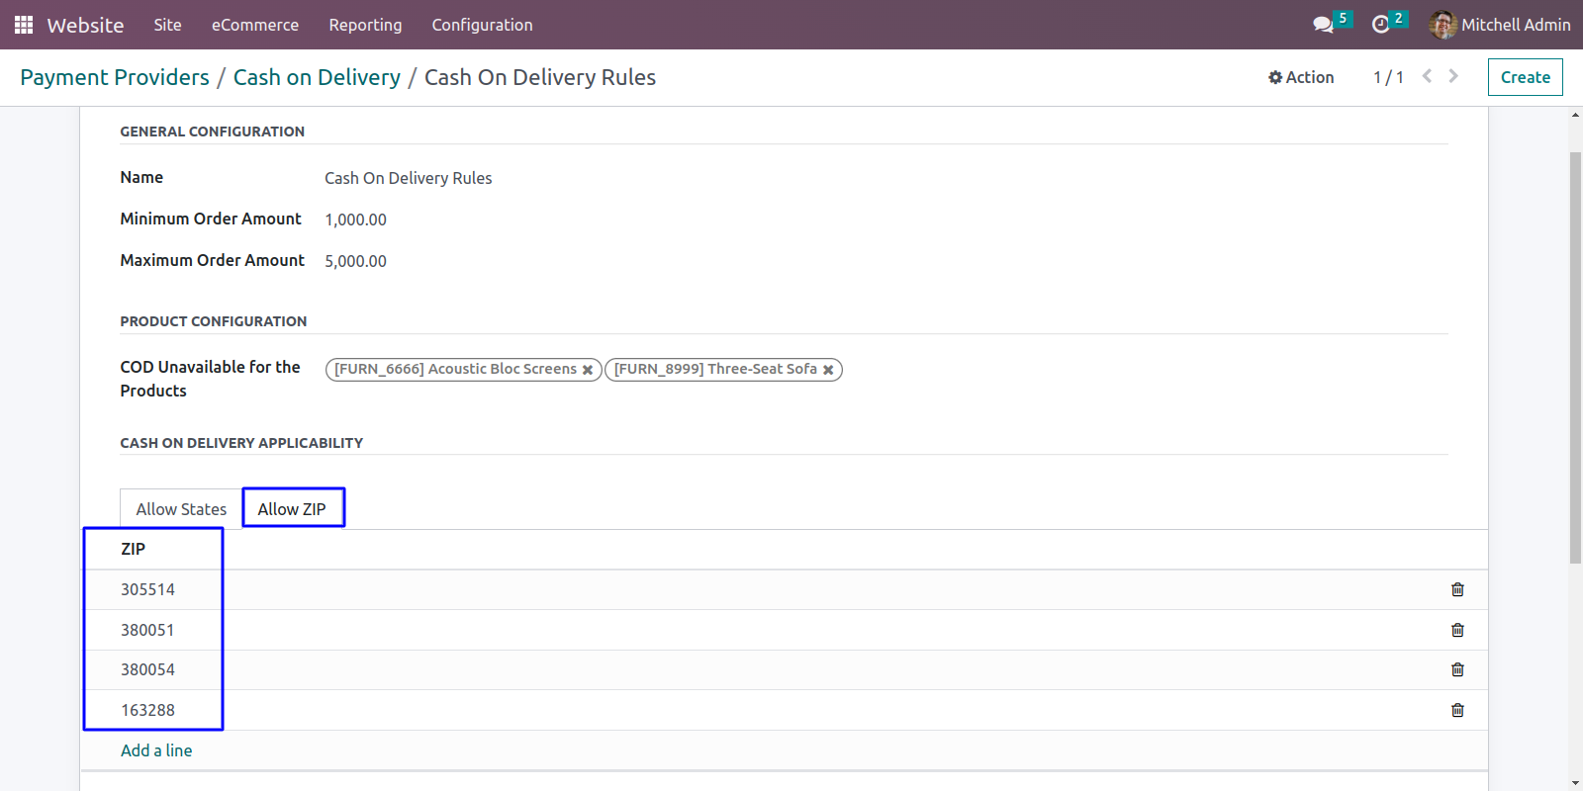Delete the ZIP 163288 row
Viewport: 1583px width, 791px height.
click(x=1457, y=710)
